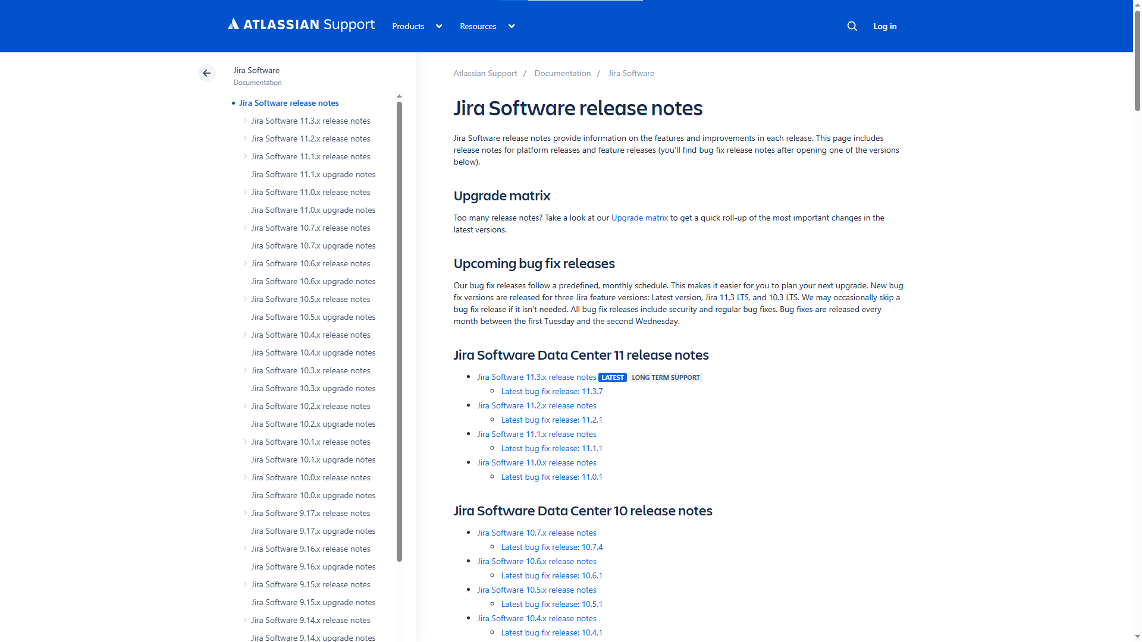Open the Resources dropdown menu
Image resolution: width=1142 pixels, height=642 pixels.
(487, 26)
